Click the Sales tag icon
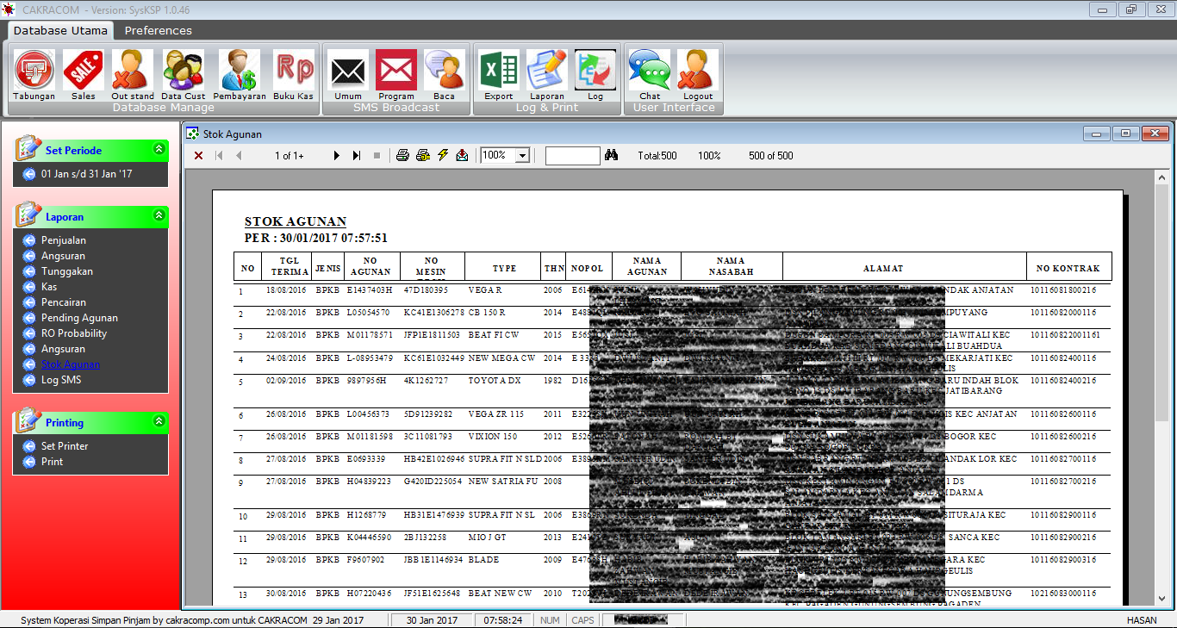The height and width of the screenshot is (628, 1177). click(84, 71)
